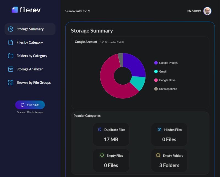Toggle the Google Photos purple legend swatch

pyautogui.click(x=156, y=63)
